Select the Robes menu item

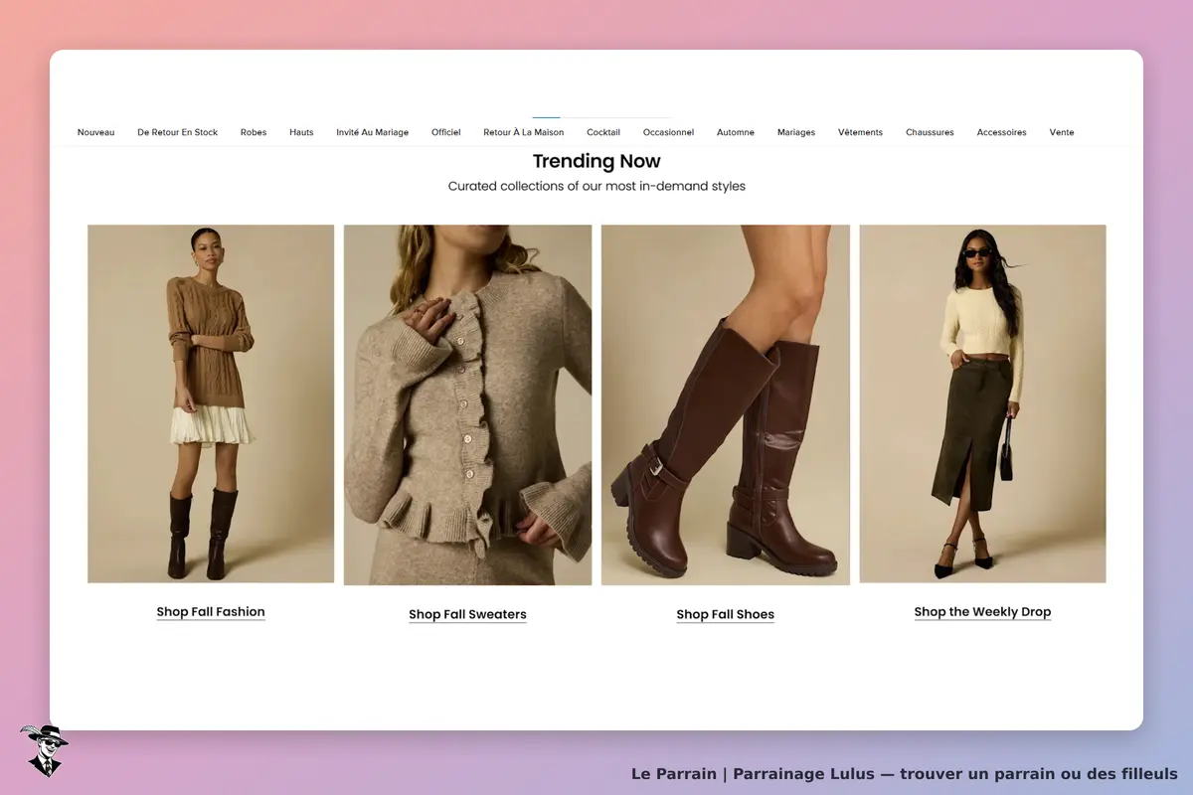coord(254,132)
